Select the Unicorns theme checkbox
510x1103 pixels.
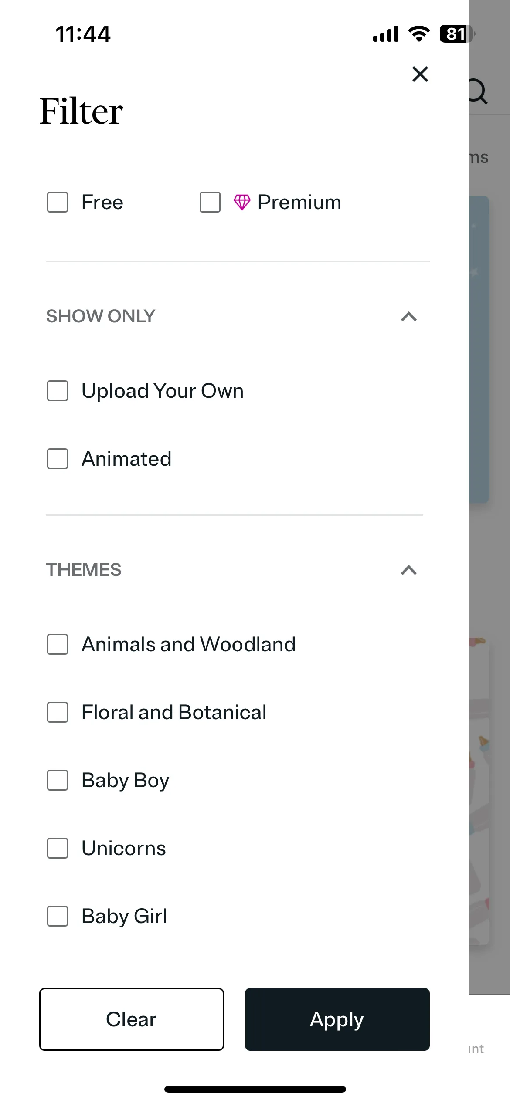click(58, 848)
